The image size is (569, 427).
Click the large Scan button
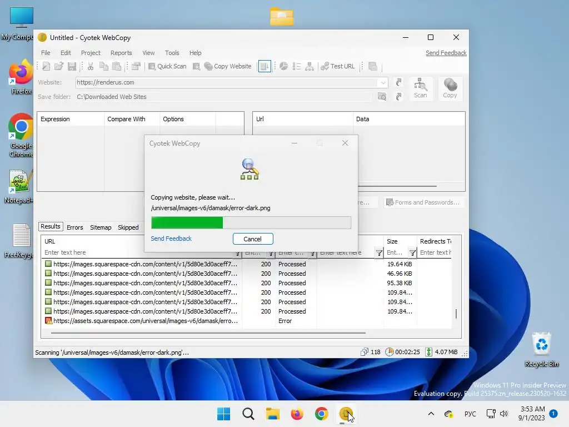click(x=421, y=88)
